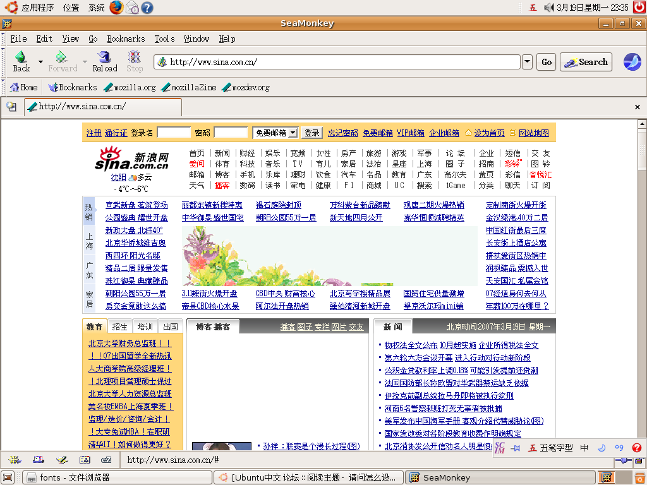Close the current tab with the X

coord(637,107)
